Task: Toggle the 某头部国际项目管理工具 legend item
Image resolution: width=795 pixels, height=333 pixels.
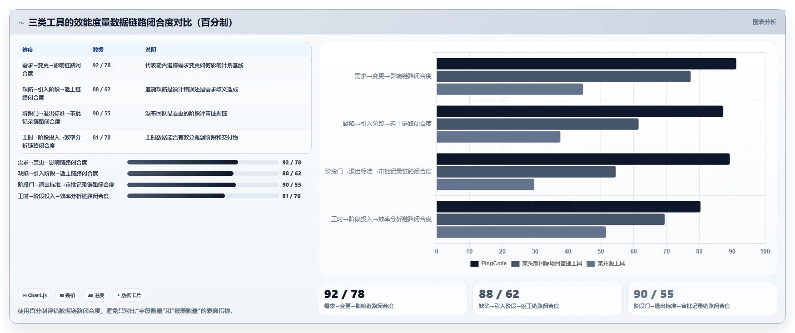Action: [x=547, y=263]
